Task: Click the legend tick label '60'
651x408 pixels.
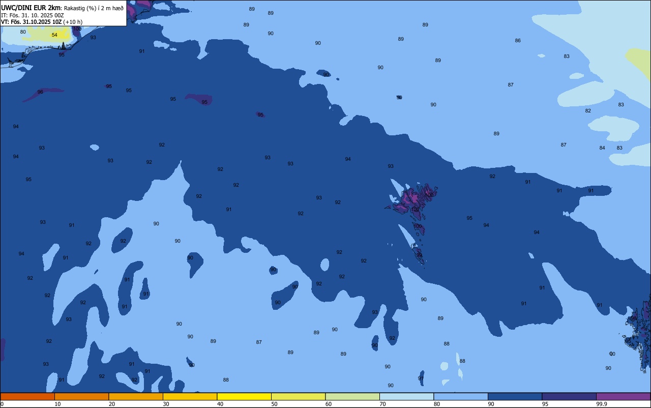Action: (x=329, y=404)
